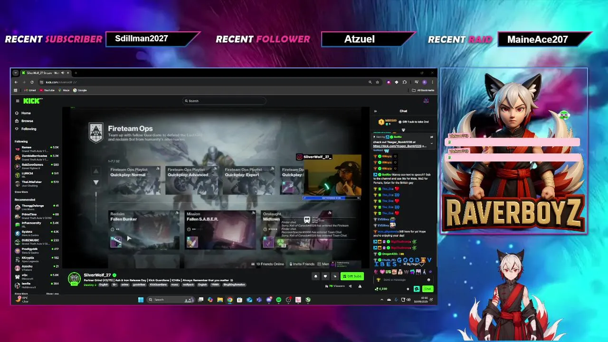
Task: Open Chrome Extensions puzzle icon
Action: click(x=405, y=82)
